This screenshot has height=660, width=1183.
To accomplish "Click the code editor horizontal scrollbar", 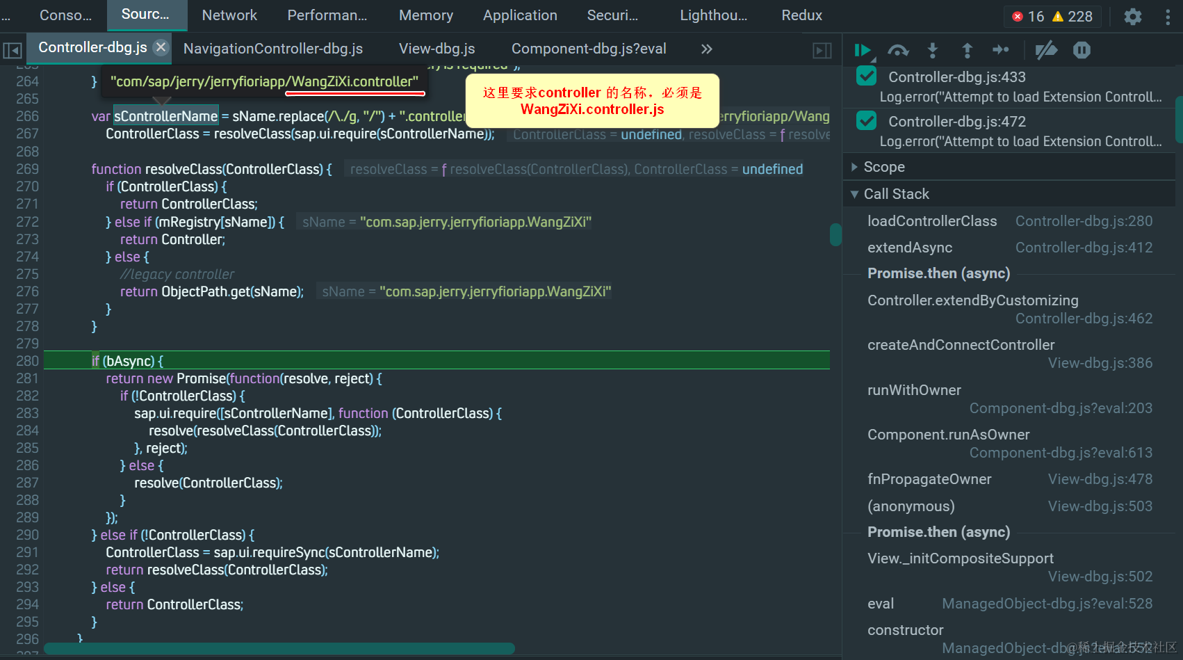I will (279, 648).
